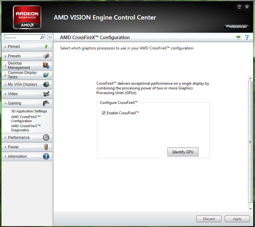Click the vertical scrollbar thumb
This screenshot has width=255, height=227.
pos(251,142)
